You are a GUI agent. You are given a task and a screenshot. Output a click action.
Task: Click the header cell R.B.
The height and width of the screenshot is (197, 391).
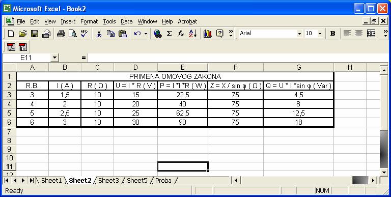[x=32, y=86]
